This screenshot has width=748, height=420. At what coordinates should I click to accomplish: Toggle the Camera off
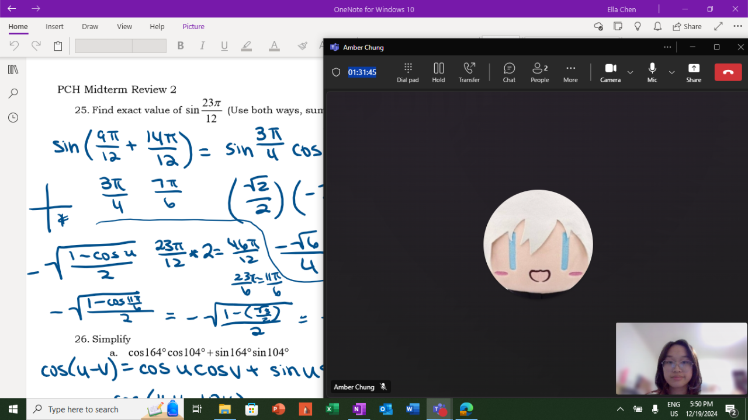[x=610, y=72]
